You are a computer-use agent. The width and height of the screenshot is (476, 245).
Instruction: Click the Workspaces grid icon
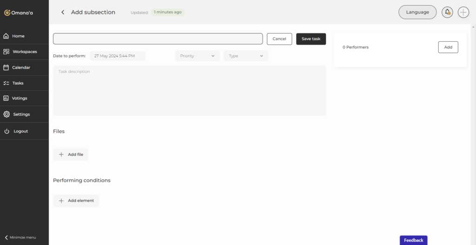point(7,52)
